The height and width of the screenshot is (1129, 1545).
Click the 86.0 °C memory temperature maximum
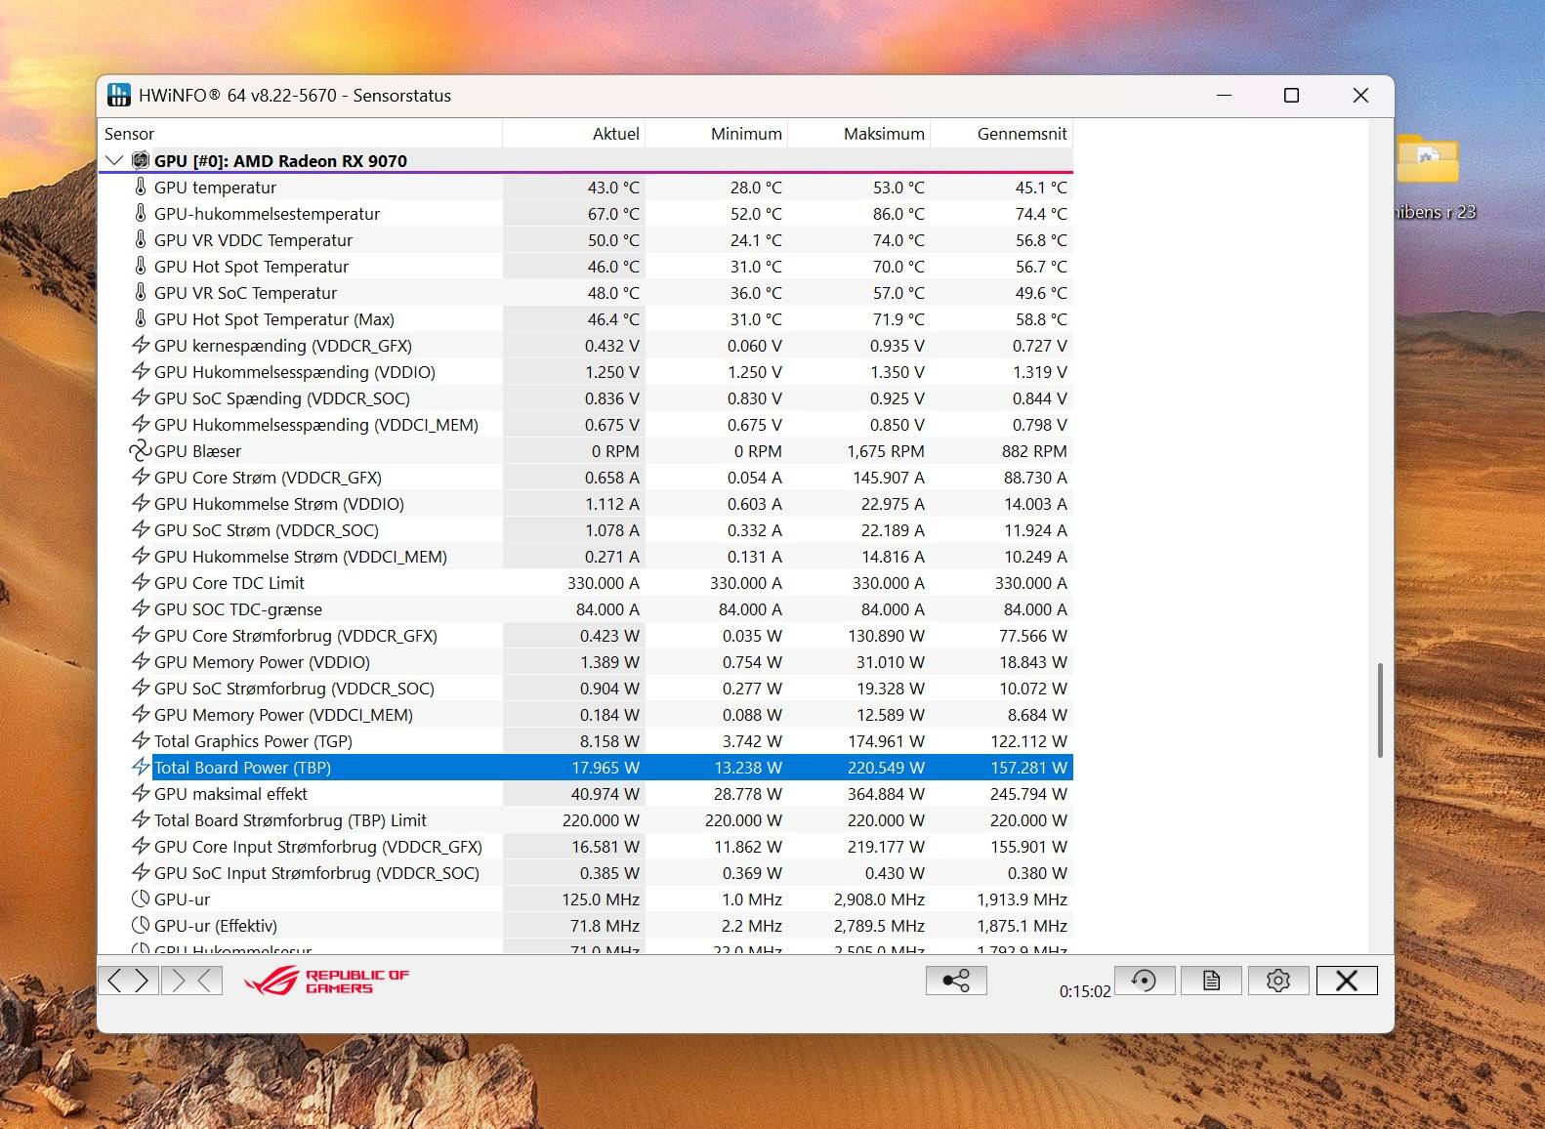point(898,213)
